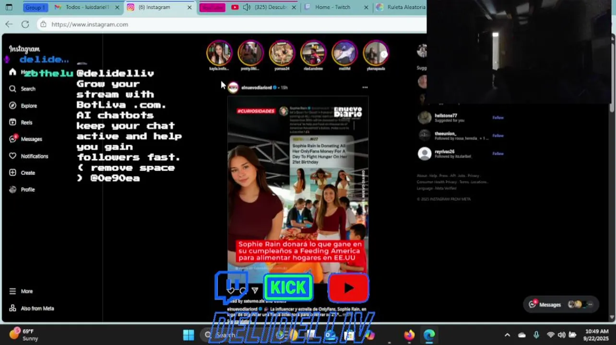Open the hellstone77 suggested profile
The height and width of the screenshot is (345, 616).
446,115
